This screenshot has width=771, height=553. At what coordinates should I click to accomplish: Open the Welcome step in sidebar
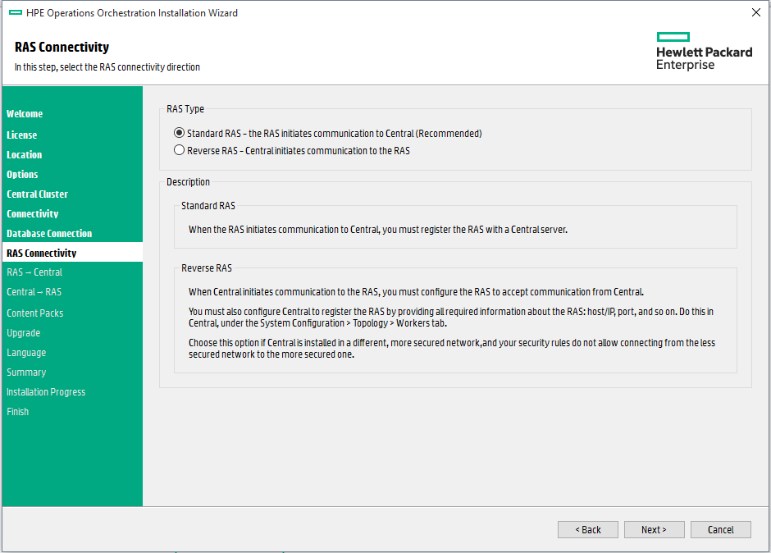(25, 114)
